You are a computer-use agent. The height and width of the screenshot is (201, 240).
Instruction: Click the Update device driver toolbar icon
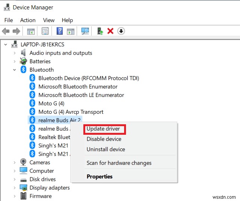coord(100,31)
